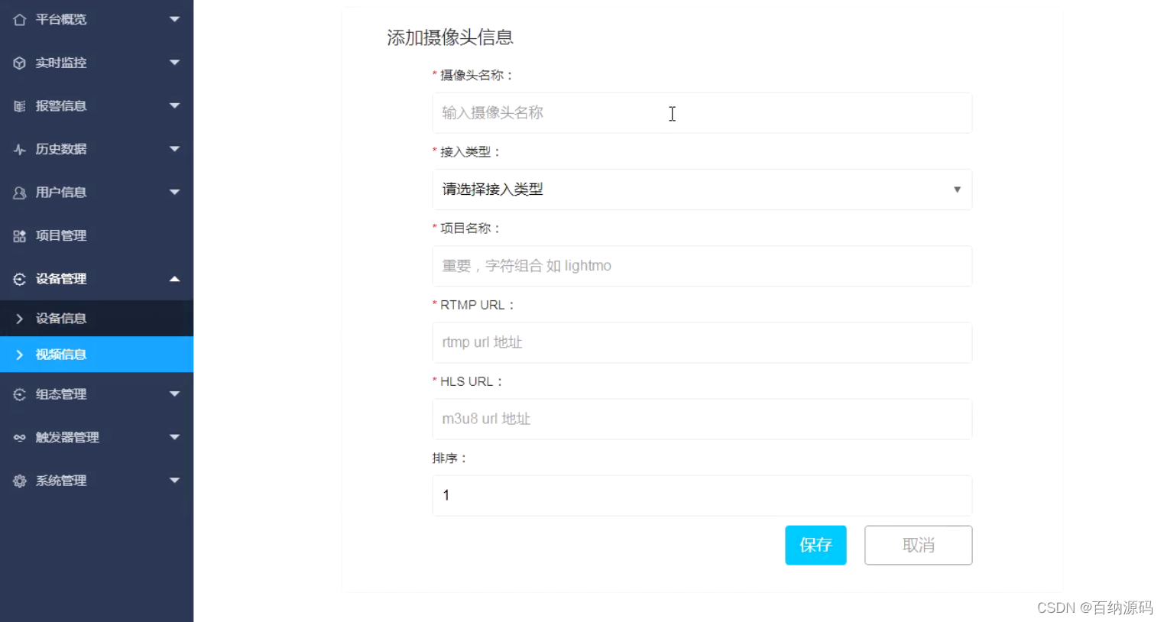Select the 项目管理 project management icon
1164x622 pixels.
click(18, 235)
